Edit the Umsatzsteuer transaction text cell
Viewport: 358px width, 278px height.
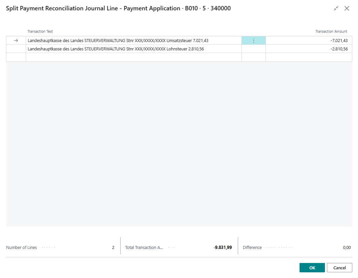coord(134,40)
